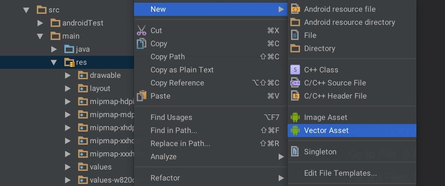Click the C/C++ Source File icon
This screenshot has width=445, height=186.
[295, 83]
